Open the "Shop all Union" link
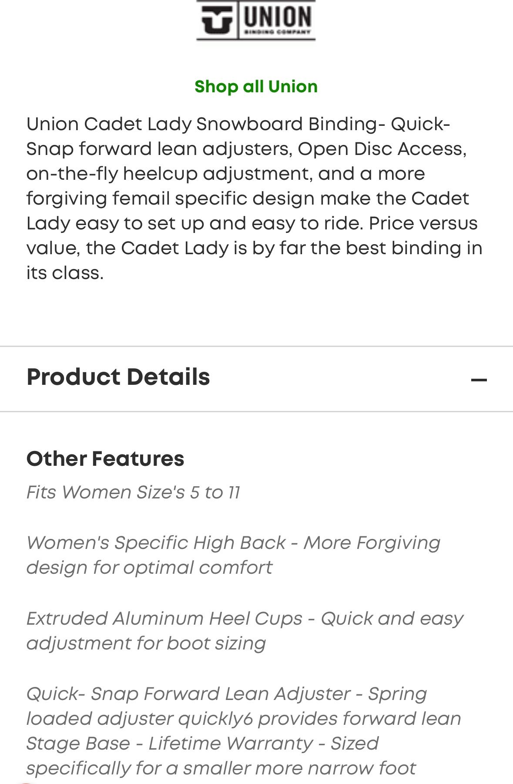513x784 pixels. [x=256, y=87]
